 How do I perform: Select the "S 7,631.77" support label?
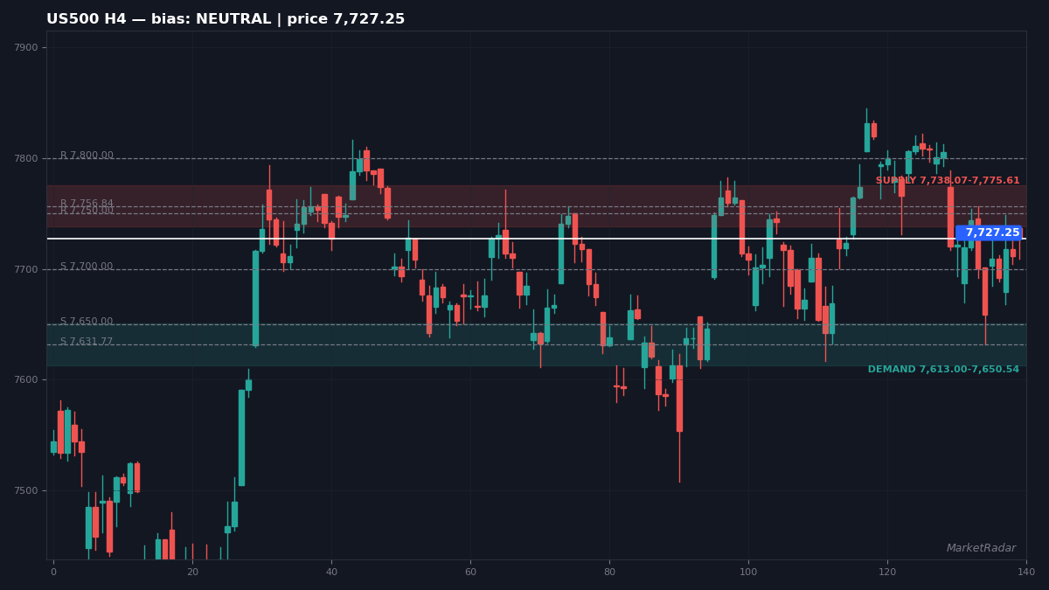[x=87, y=342]
